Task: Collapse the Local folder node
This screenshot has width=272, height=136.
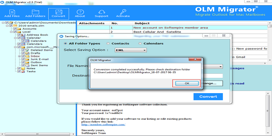Action: click(x=11, y=32)
